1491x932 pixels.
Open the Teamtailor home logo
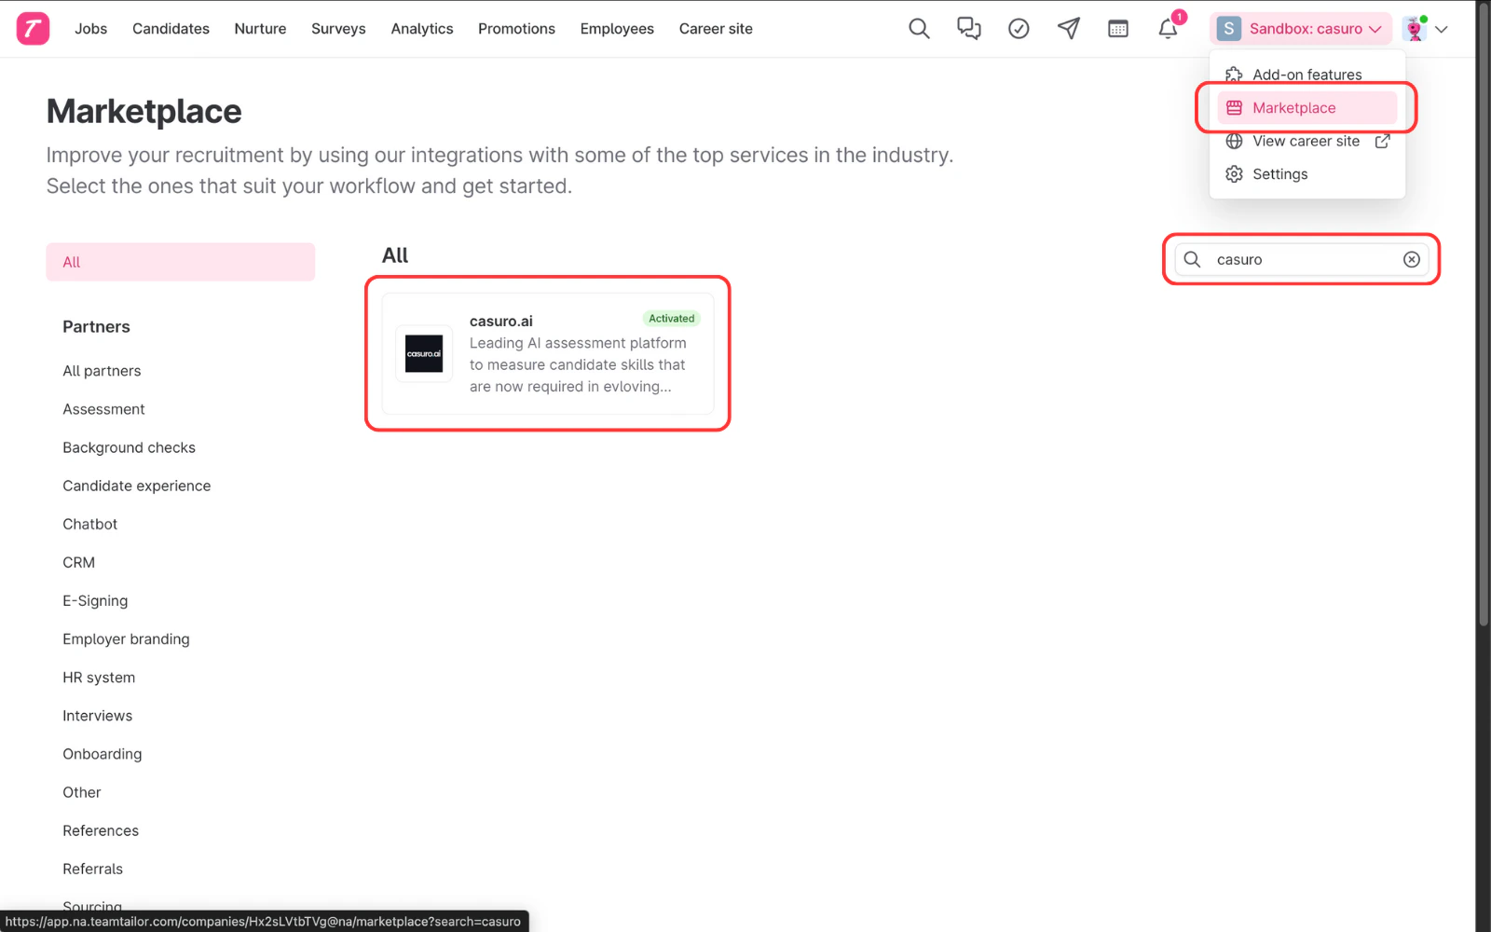(x=33, y=29)
